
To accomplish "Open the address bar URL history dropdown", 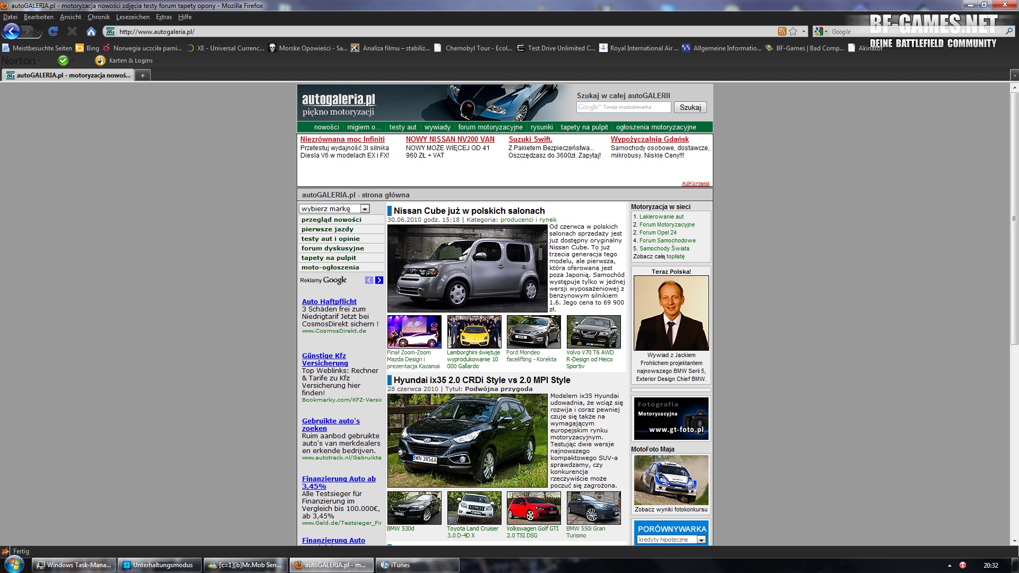I will tap(804, 31).
